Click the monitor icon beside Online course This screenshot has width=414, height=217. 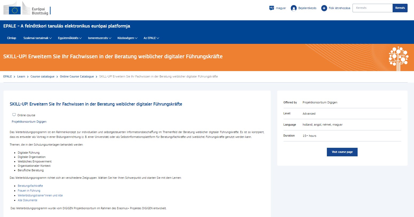(14, 115)
